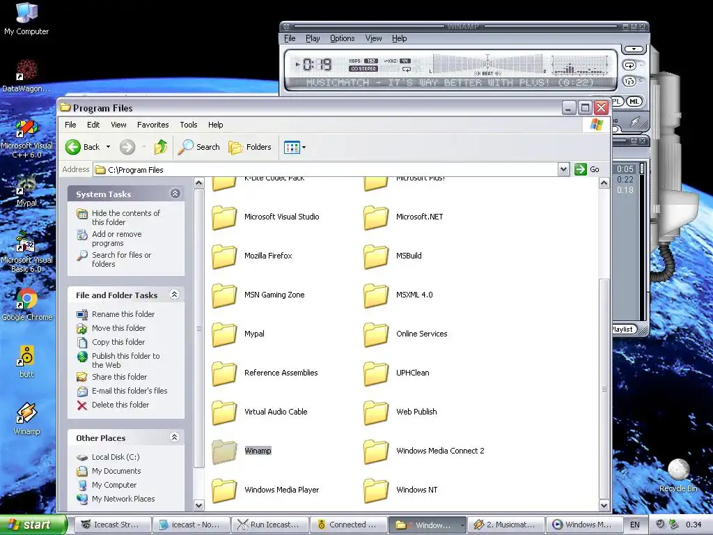Select the Recycle Bin desktop icon
This screenshot has height=535, width=713.
pos(678,475)
